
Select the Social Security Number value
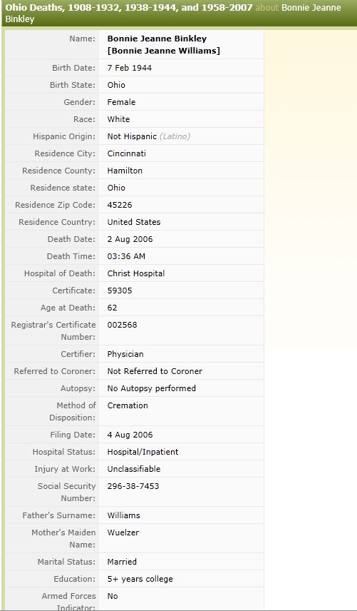pos(133,486)
